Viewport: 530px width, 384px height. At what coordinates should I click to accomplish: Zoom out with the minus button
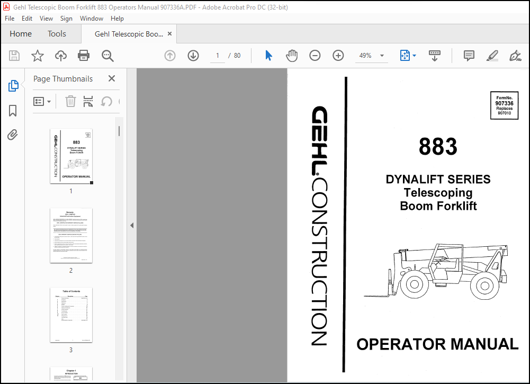315,56
